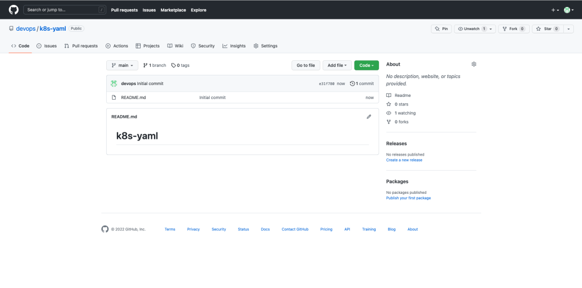582x288 pixels.
Task: Click the devops commit author avatar
Action: click(114, 83)
